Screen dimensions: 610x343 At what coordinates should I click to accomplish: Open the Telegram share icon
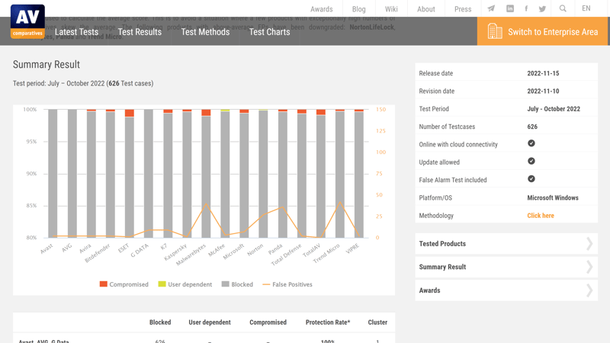click(491, 8)
